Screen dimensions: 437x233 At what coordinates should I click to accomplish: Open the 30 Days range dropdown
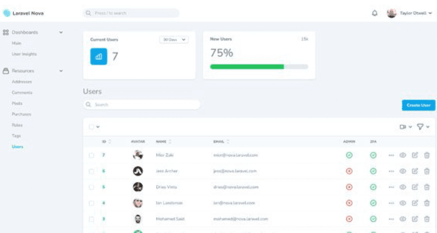pos(174,40)
